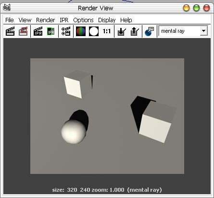Open the Render menu
This screenshot has height=198, width=214.
tap(46, 20)
